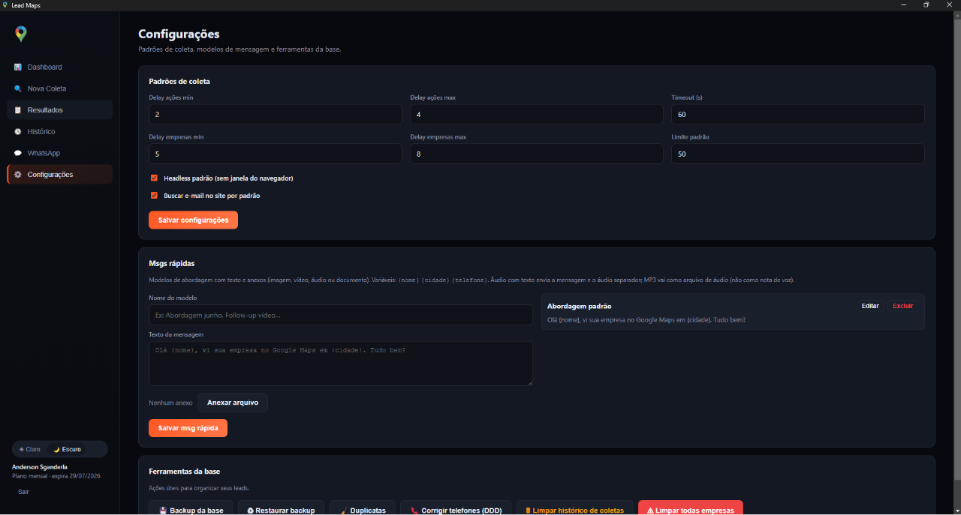The height and width of the screenshot is (515, 961).
Task: Switch to Claro light theme
Action: tap(30, 449)
